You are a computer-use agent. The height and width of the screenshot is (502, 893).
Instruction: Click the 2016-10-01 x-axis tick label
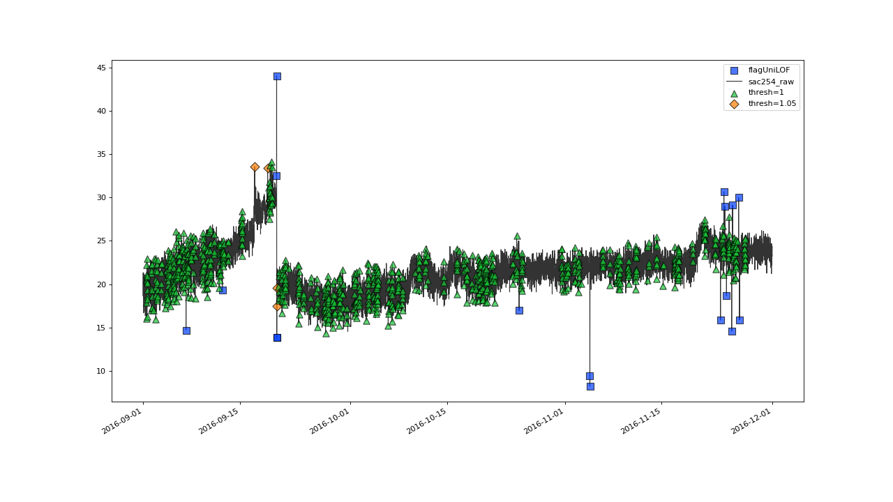329,421
